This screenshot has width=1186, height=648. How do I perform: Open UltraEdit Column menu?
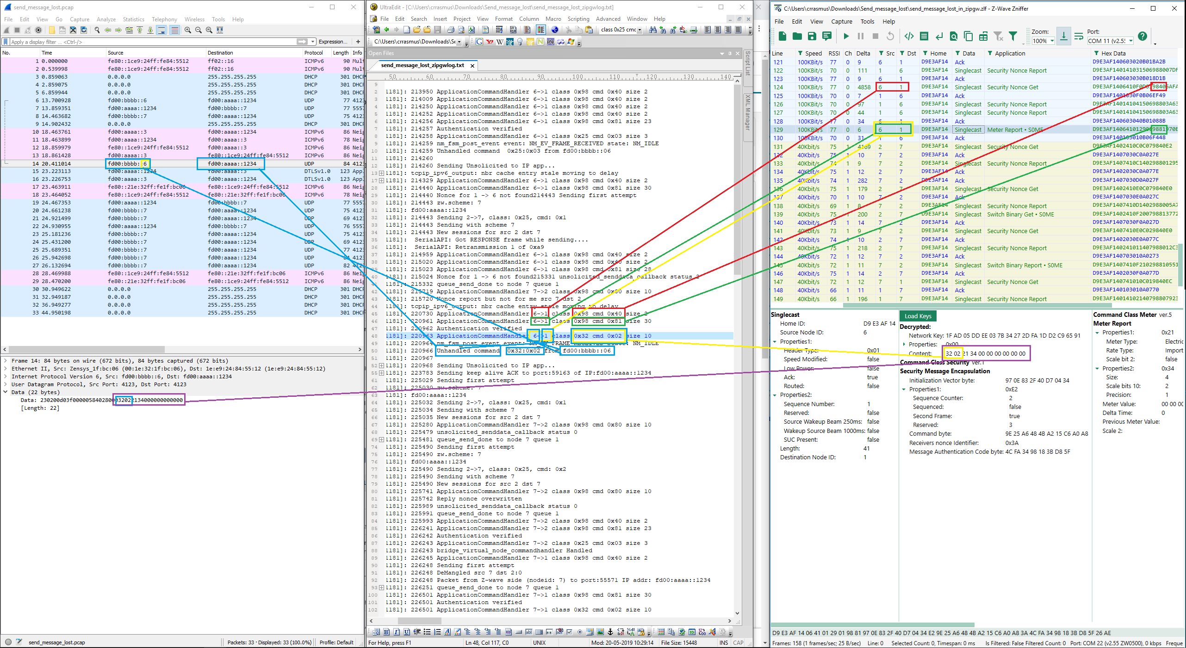[x=529, y=19]
